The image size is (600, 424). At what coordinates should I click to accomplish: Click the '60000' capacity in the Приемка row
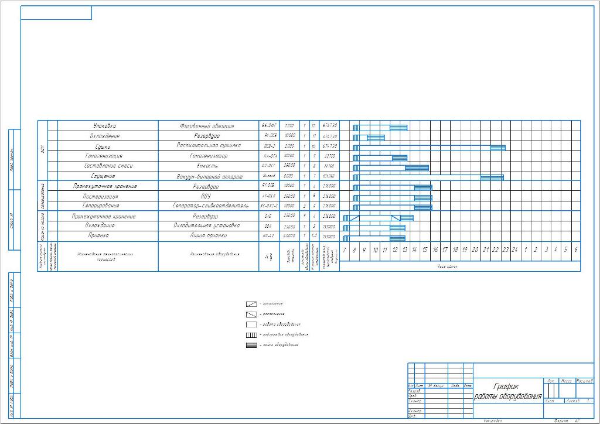point(289,236)
